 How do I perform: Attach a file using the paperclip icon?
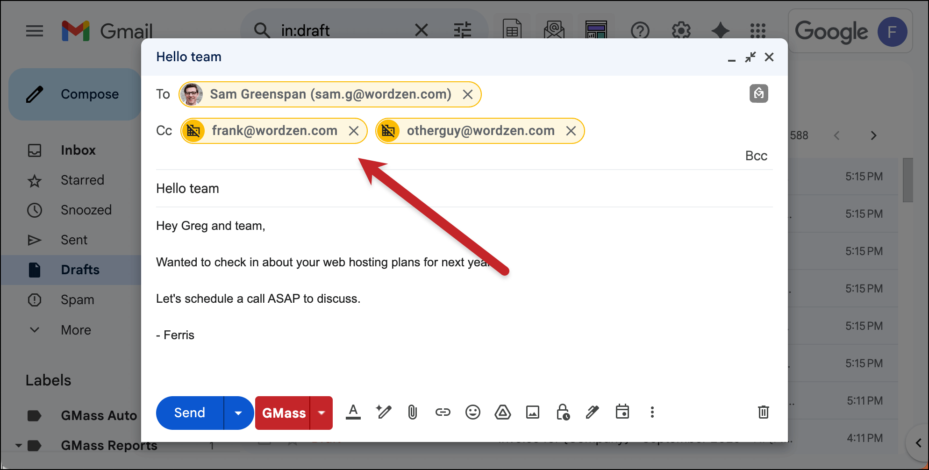click(412, 413)
